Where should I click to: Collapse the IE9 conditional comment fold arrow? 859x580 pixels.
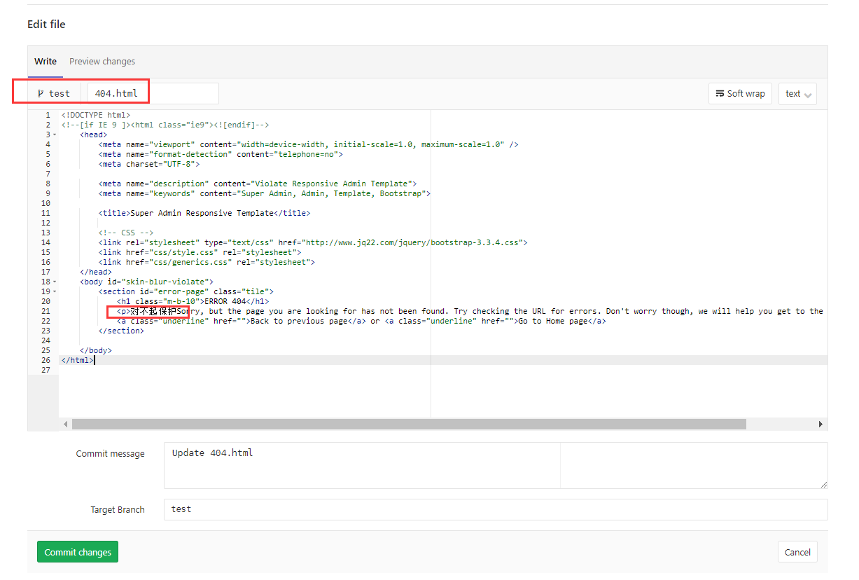(x=55, y=124)
